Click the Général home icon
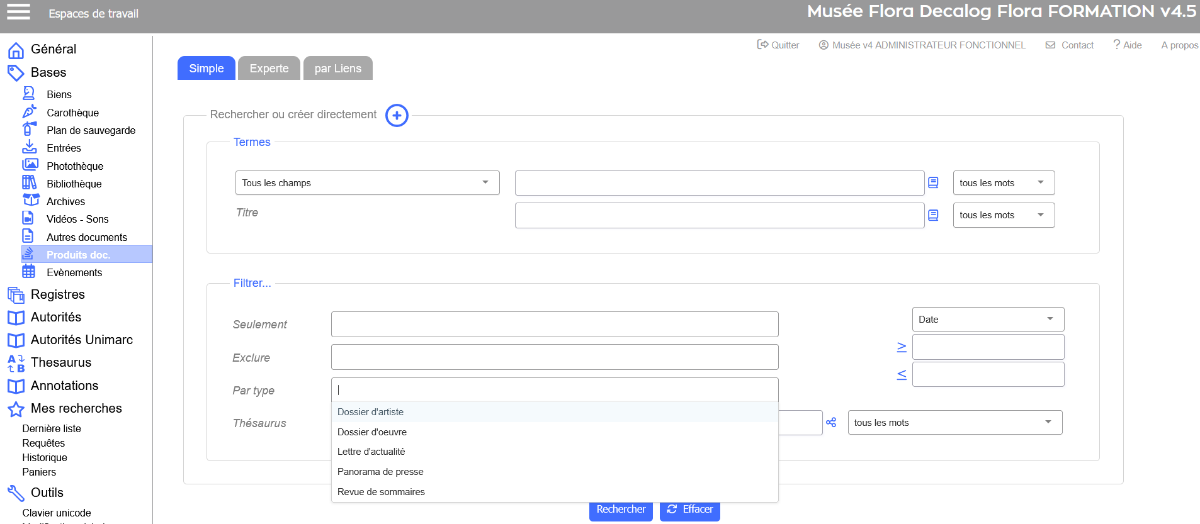1200x524 pixels. (16, 50)
